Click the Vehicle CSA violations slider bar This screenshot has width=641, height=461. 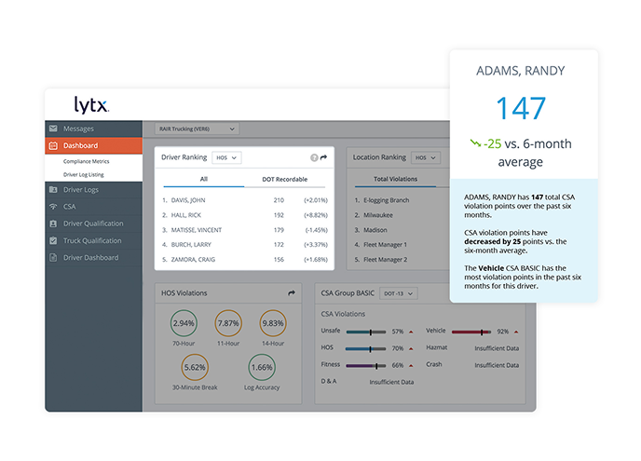pyautogui.click(x=471, y=332)
